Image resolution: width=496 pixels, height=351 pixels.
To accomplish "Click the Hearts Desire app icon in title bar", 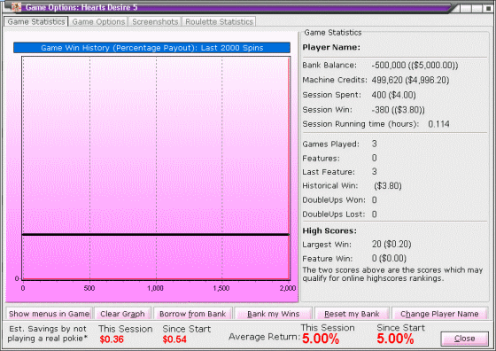I will pos(16,6).
